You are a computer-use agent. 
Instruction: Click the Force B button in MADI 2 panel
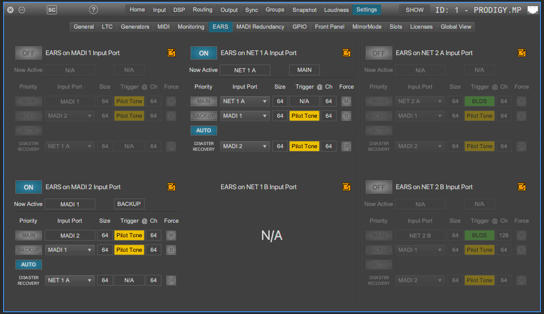point(171,250)
